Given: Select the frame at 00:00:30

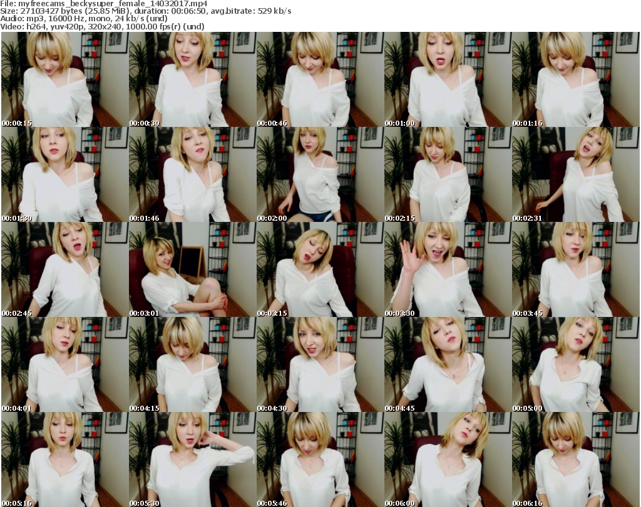Looking at the screenshot, I should pos(192,79).
